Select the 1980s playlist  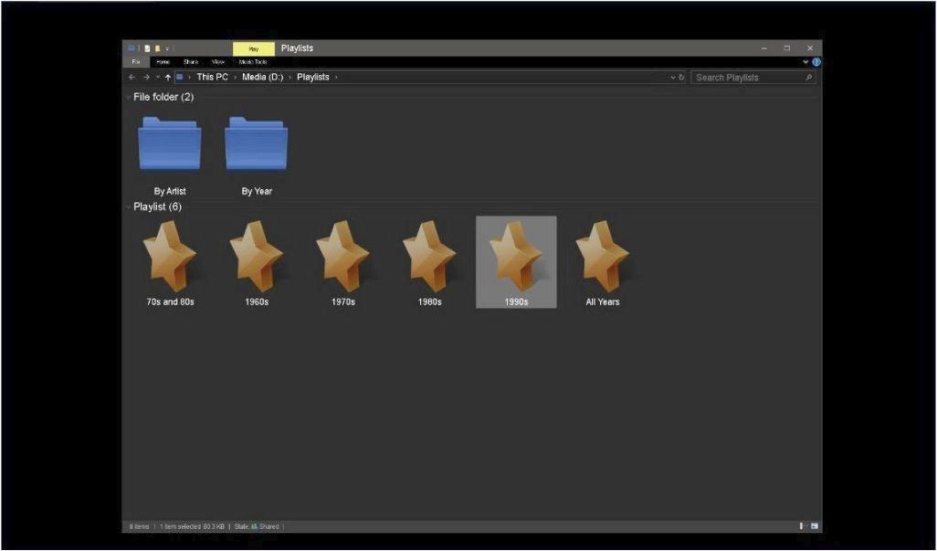(429, 259)
